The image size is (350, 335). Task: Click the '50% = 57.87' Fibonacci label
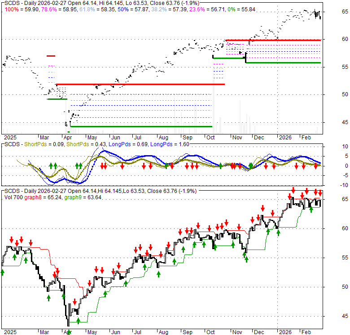133,9
